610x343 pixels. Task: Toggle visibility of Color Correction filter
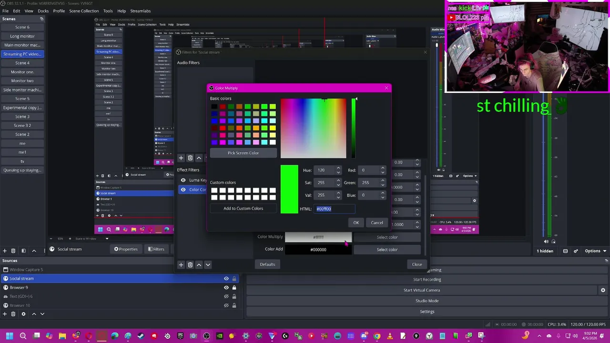(x=183, y=190)
